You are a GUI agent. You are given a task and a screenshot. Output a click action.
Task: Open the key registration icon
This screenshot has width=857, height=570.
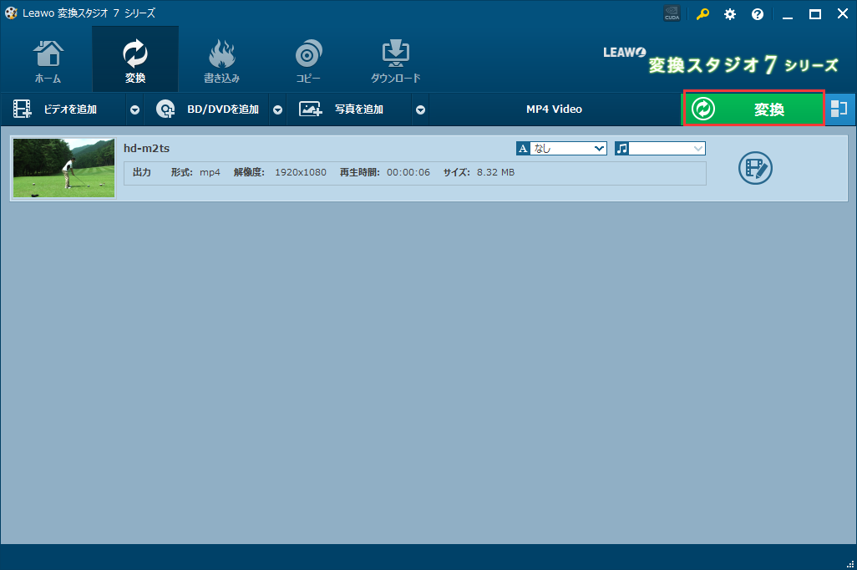[702, 13]
